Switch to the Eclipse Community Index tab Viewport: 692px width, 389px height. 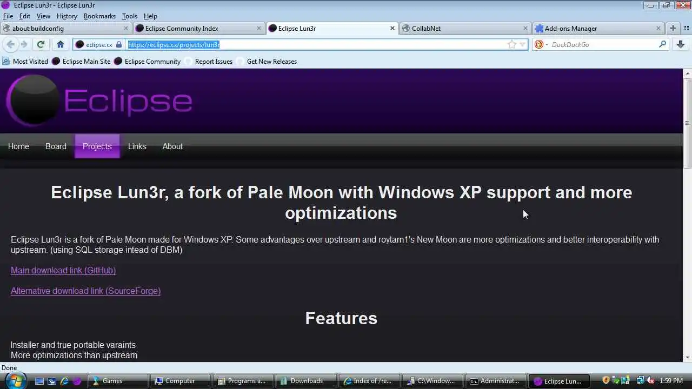tap(199, 28)
